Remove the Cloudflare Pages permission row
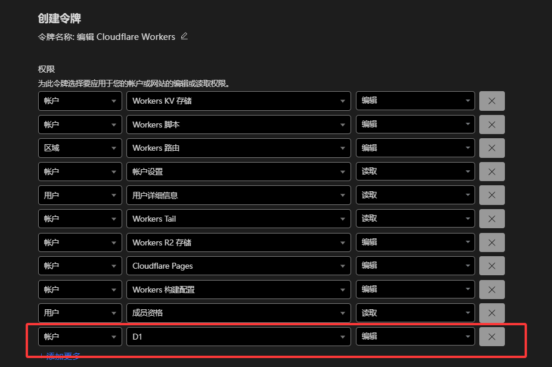This screenshot has height=367, width=552. tap(492, 266)
